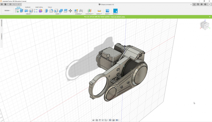Select the Extrude tool
Image resolution: width=212 pixels, height=122 pixels.
[21, 11]
